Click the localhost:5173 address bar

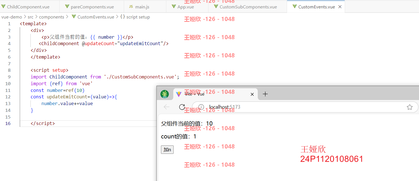tap(305, 107)
